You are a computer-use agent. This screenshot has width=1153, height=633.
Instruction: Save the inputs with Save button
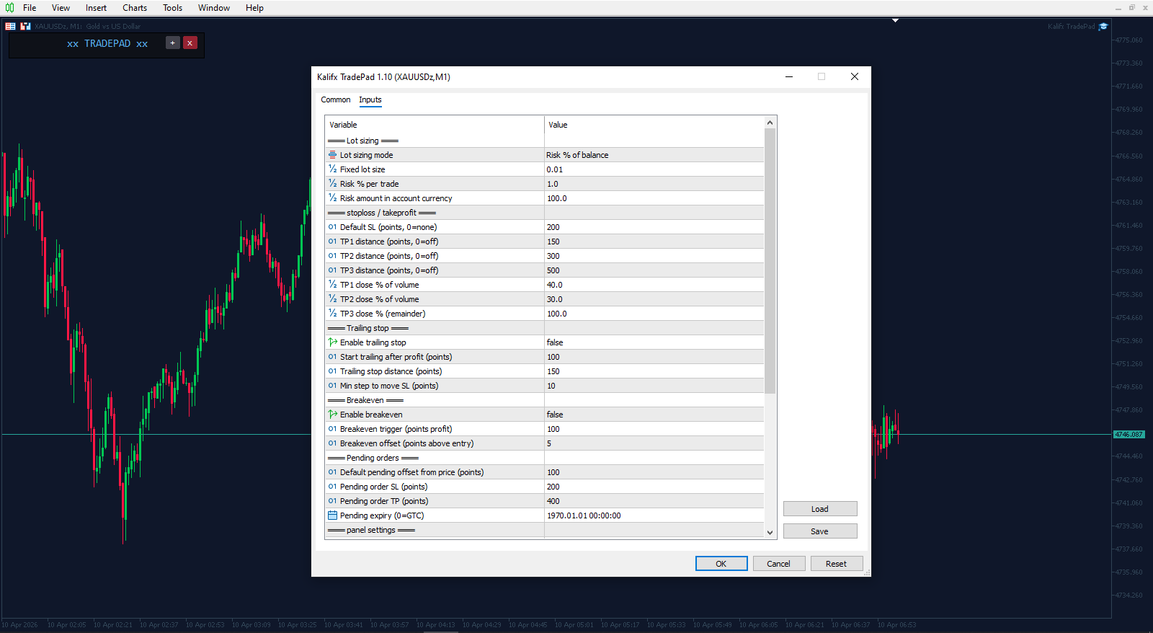point(820,531)
